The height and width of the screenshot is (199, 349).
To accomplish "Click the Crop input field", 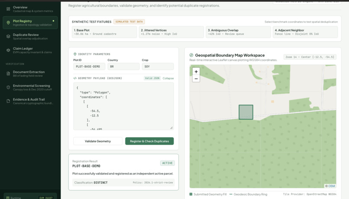I will click(x=158, y=66).
